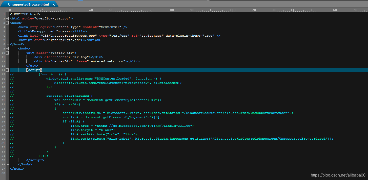Viewport: 368px width, 180px height.
Task: Click the "var centerDiv" declaration line
Action: 108,100
